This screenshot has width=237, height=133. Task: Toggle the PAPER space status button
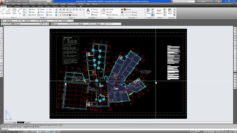[x=192, y=132]
